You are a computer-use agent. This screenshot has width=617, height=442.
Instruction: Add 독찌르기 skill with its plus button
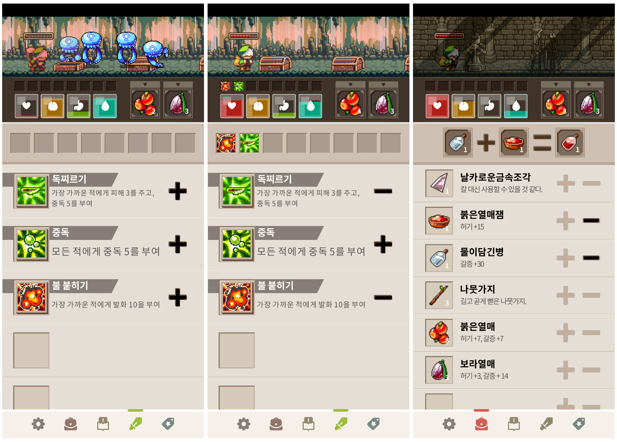coord(178,191)
